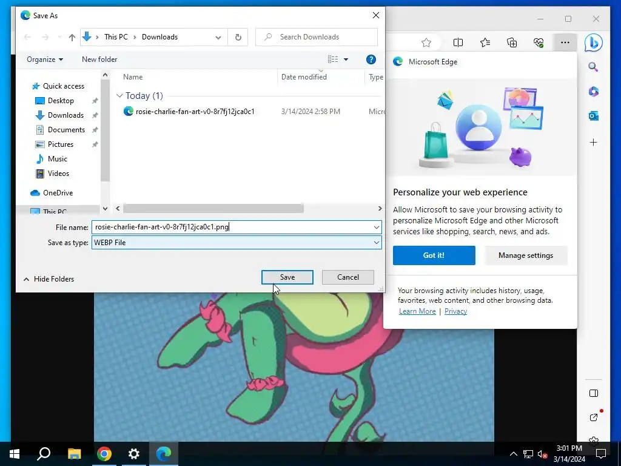Image resolution: width=621 pixels, height=466 pixels.
Task: Click navigation pane scroll down arrow
Action: (x=105, y=209)
